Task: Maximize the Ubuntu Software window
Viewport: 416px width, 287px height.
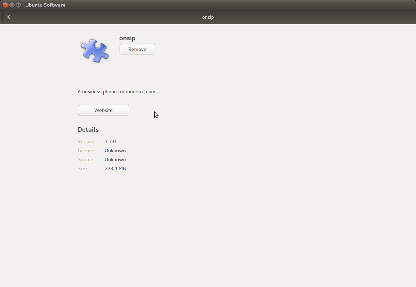Action: [18, 5]
